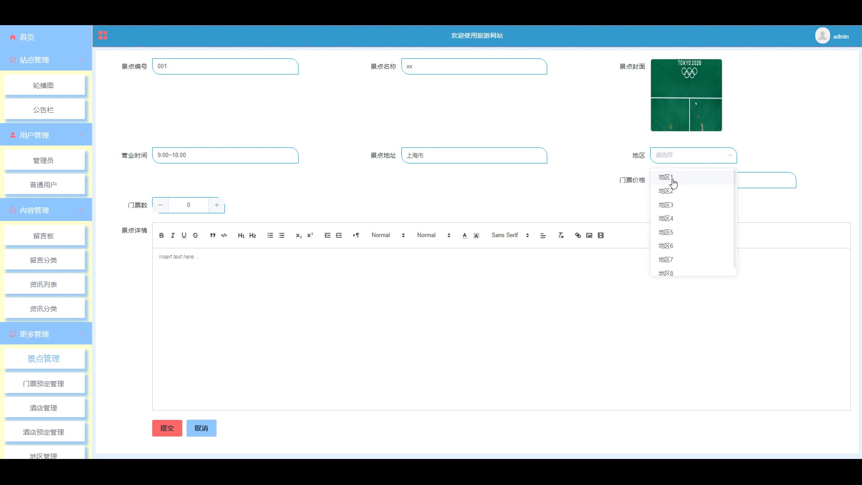Toggle bold formatting in editor
862x485 pixels.
click(161, 235)
